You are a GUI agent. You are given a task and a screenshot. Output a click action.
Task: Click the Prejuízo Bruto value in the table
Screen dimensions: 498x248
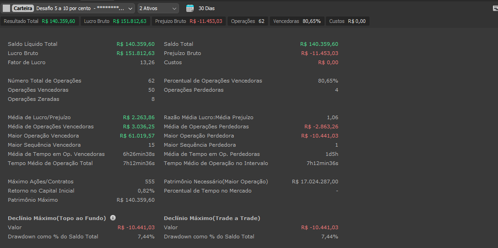point(320,53)
